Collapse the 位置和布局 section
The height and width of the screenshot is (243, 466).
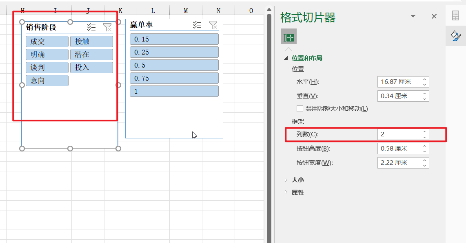point(286,58)
